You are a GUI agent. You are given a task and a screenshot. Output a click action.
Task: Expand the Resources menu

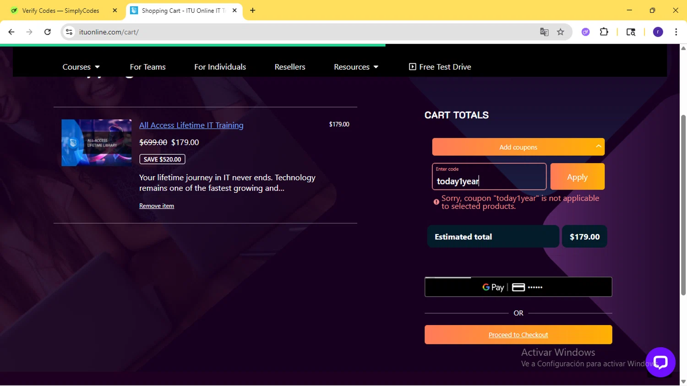coord(356,67)
